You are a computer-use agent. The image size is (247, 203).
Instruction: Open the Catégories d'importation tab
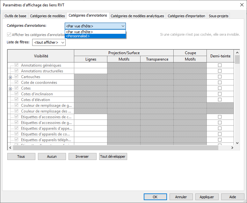pos(186,16)
